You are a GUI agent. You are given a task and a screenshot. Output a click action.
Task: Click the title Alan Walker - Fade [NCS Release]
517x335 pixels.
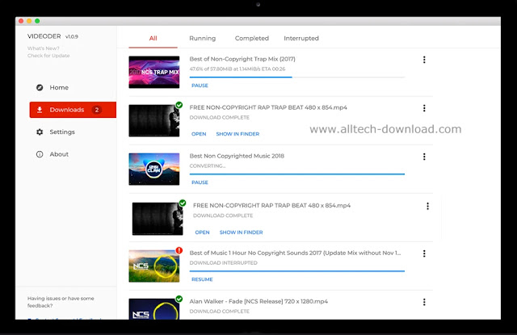pyautogui.click(x=258, y=301)
